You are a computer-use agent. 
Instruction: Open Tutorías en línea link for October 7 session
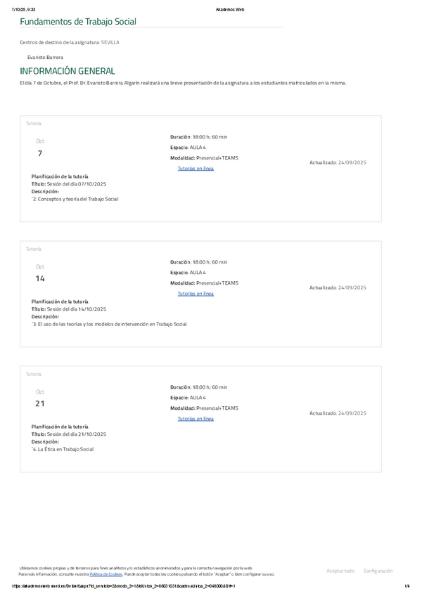pyautogui.click(x=196, y=169)
